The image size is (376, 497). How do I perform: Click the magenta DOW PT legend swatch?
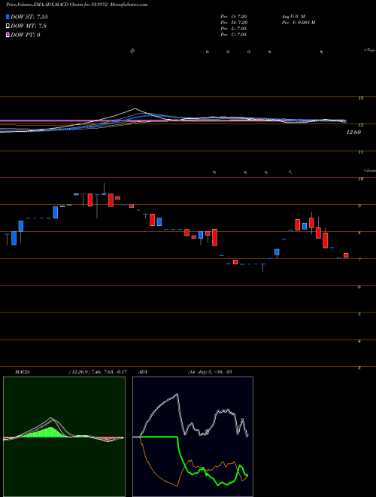pos(8,35)
